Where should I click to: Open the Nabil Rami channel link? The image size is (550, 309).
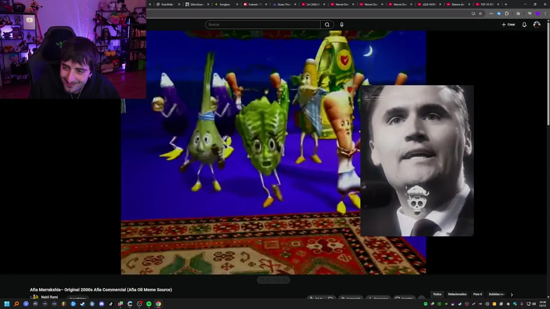(x=49, y=297)
